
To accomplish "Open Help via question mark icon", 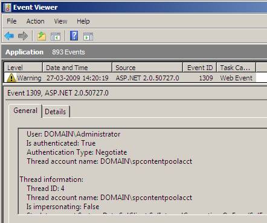I will (x=74, y=36).
